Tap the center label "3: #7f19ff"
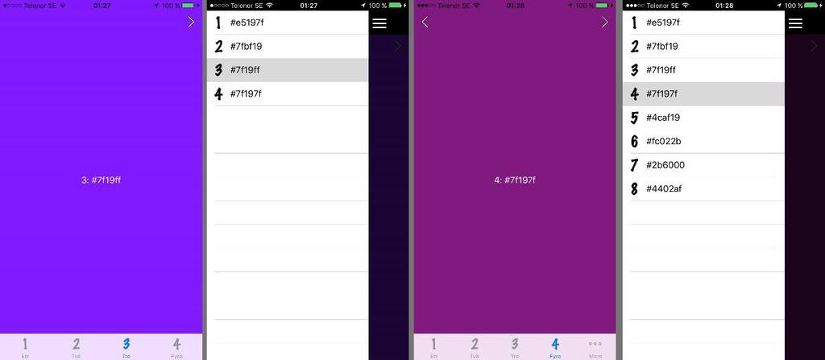Screen dimensions: 825x360 [101, 180]
